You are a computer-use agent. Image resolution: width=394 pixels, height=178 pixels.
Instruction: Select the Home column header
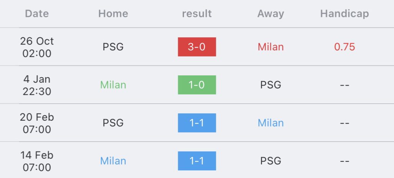(x=113, y=14)
